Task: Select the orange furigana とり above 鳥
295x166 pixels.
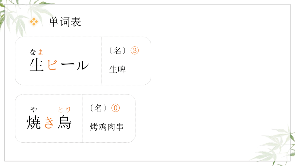Action: (x=64, y=109)
